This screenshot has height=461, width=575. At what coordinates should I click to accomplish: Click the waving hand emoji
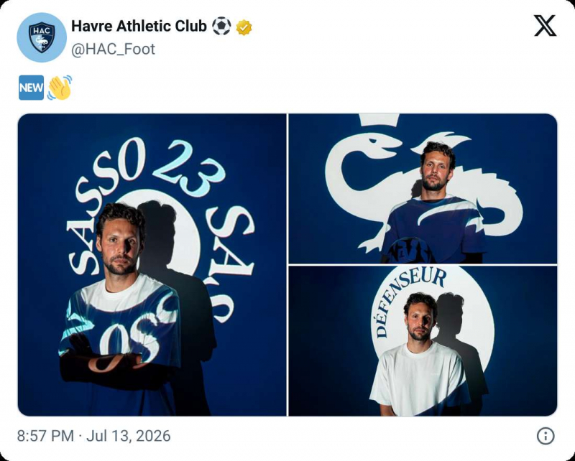tap(60, 88)
